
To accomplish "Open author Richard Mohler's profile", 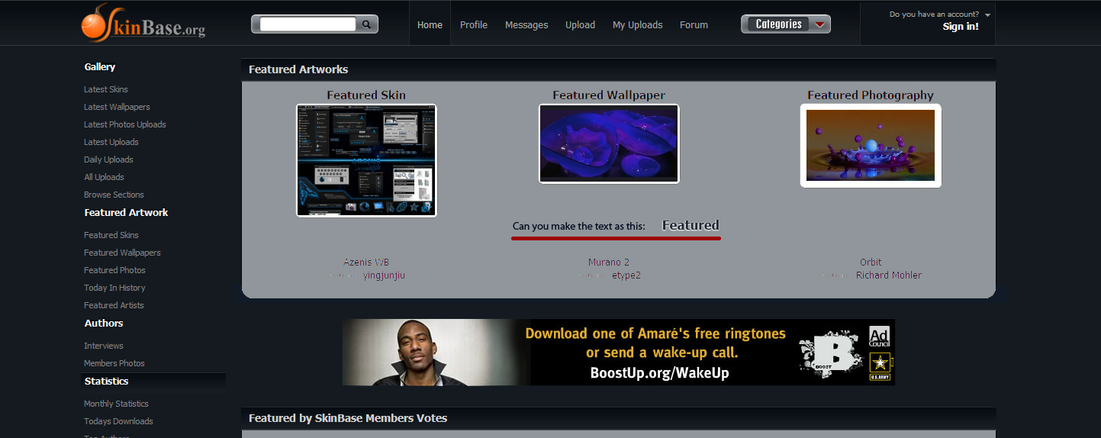I will point(888,275).
